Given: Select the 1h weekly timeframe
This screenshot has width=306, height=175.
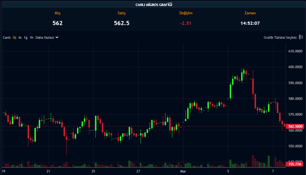Looking at the screenshot, I should click(31, 37).
